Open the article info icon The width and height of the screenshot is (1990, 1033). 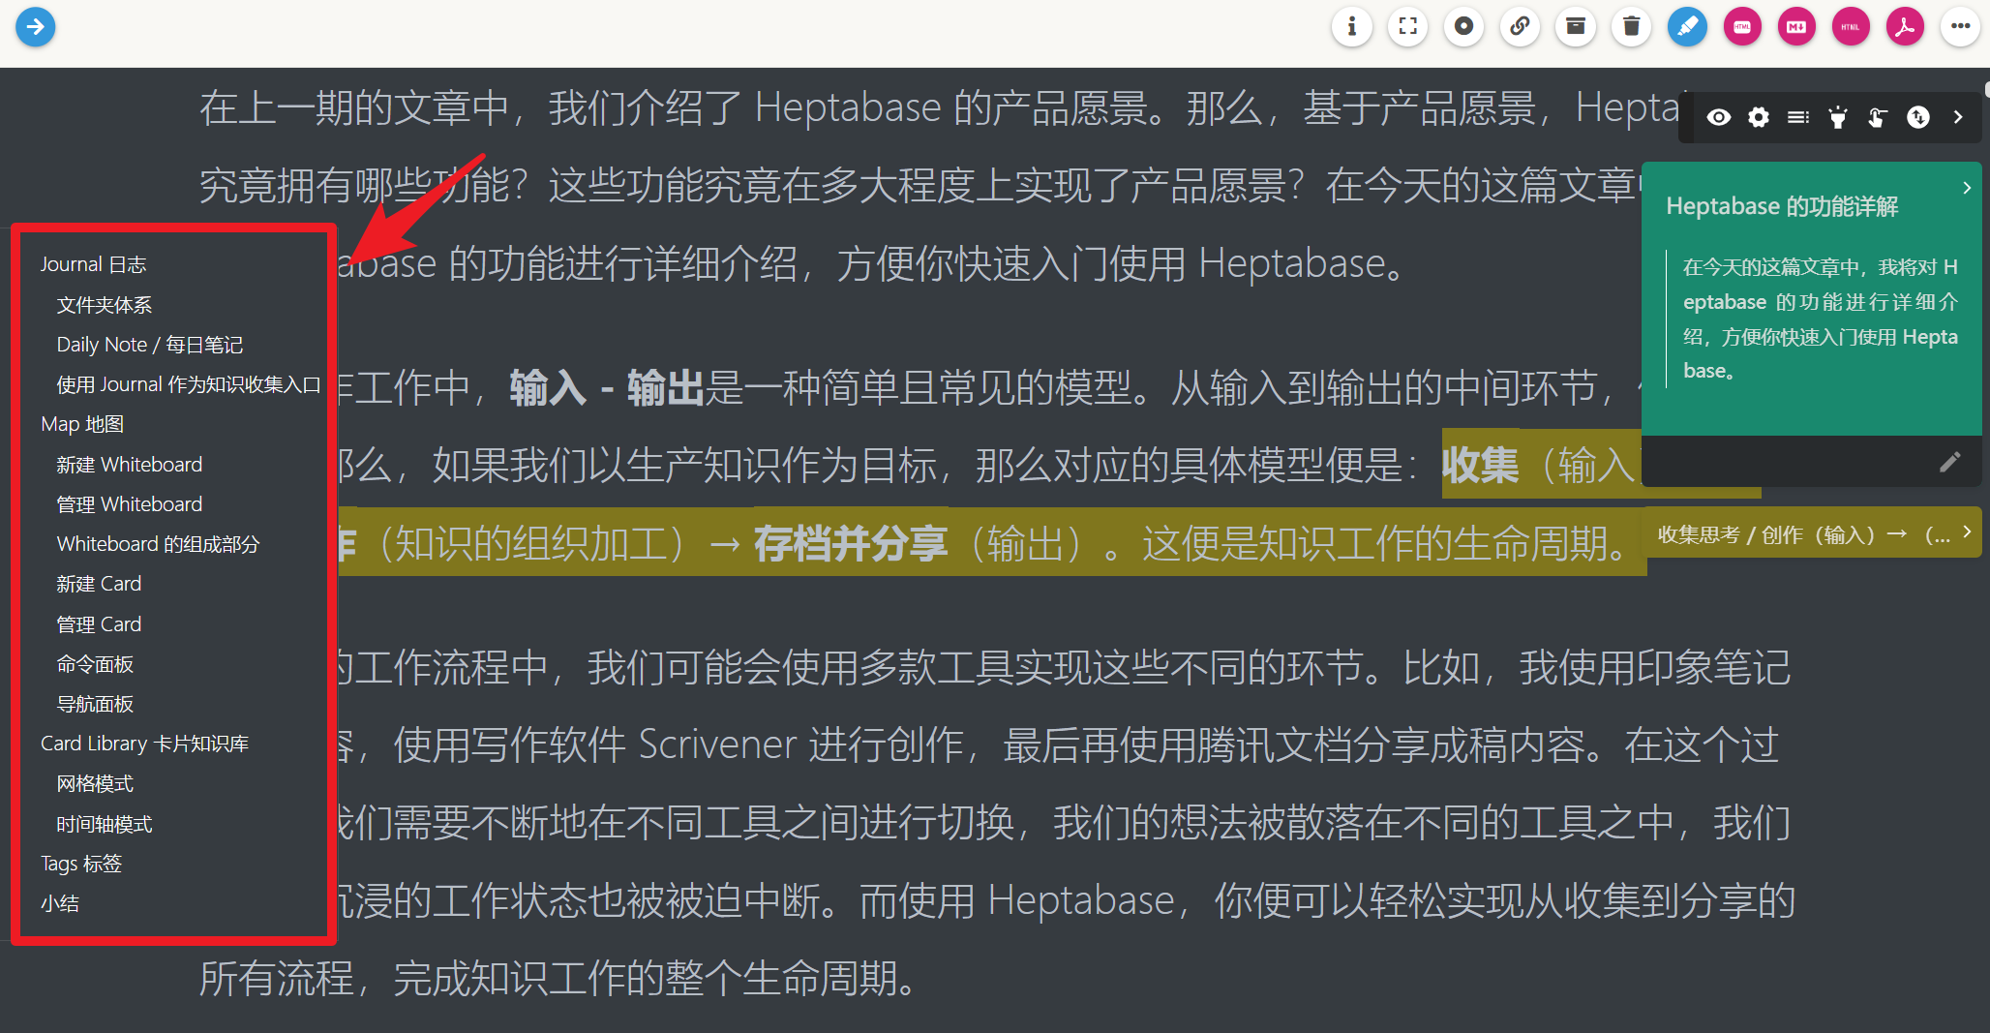[x=1352, y=26]
